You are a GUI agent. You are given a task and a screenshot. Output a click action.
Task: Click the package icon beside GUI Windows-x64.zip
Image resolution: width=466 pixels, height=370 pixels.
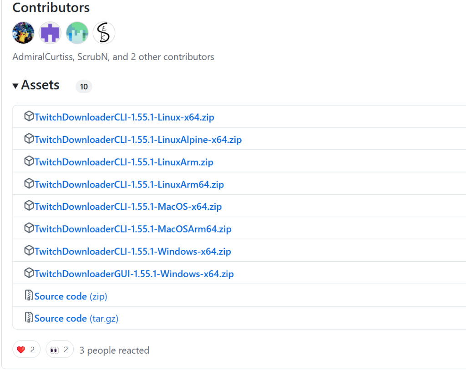(x=29, y=273)
